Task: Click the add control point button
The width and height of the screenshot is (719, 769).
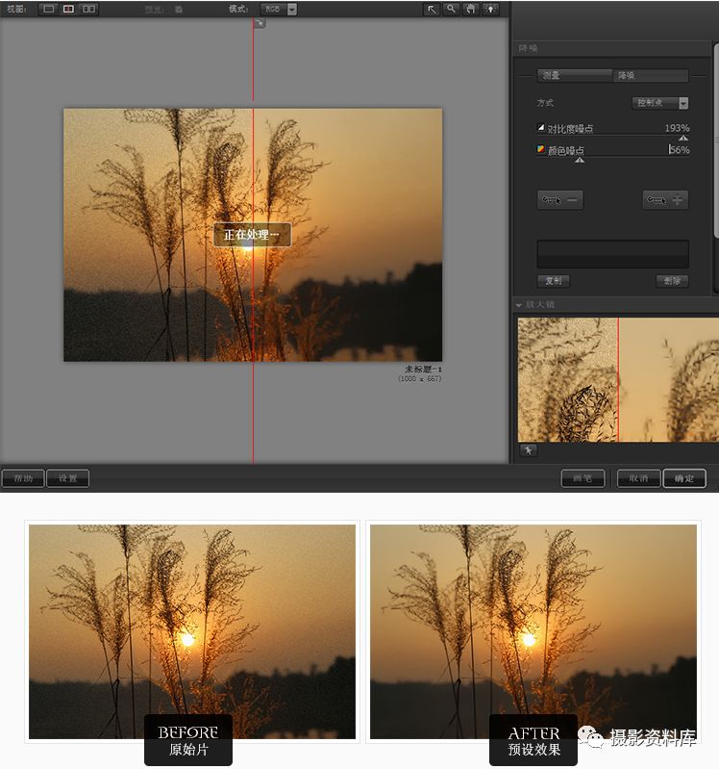Action: pos(665,200)
